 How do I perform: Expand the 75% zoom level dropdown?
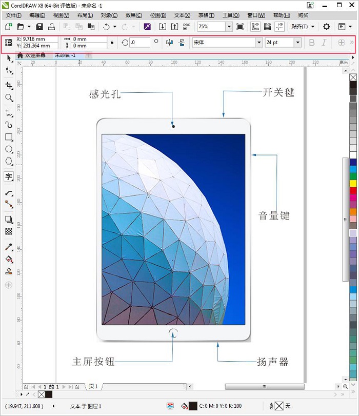(x=229, y=26)
